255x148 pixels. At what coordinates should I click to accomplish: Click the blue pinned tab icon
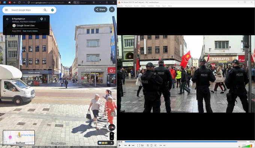click(4, 3)
